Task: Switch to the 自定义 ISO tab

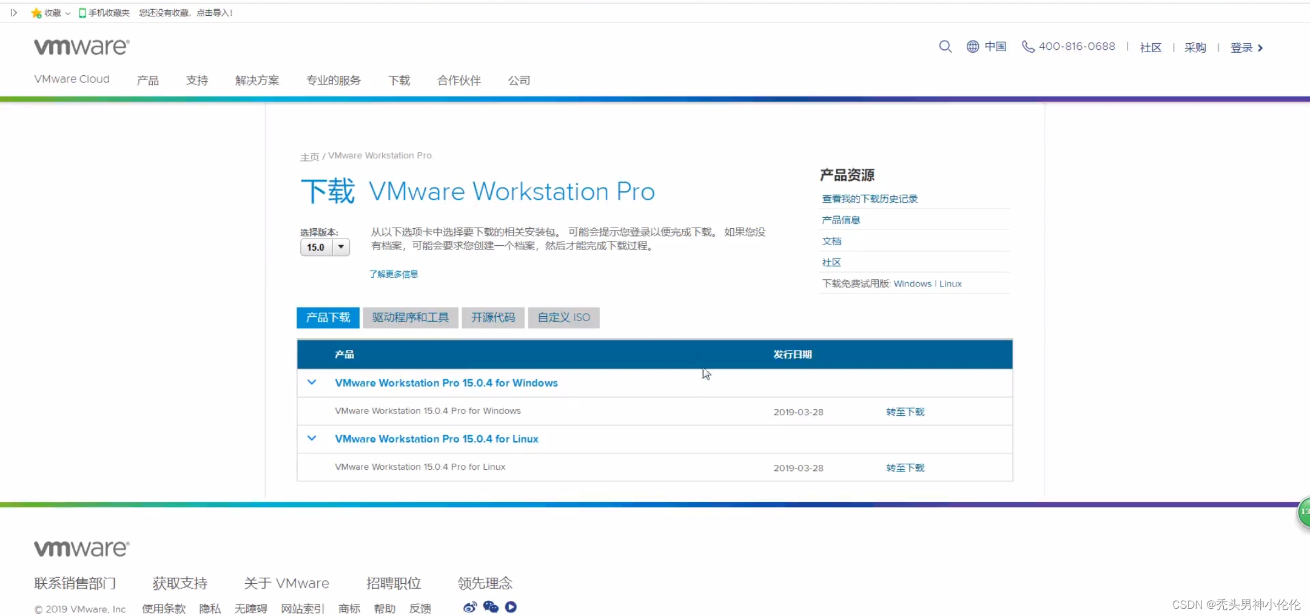Action: coord(564,317)
